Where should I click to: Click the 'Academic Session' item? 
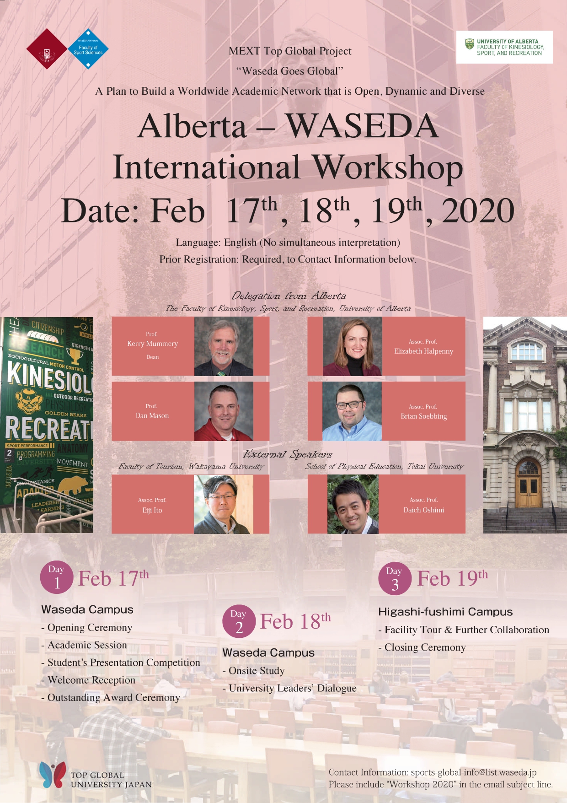[x=84, y=645]
